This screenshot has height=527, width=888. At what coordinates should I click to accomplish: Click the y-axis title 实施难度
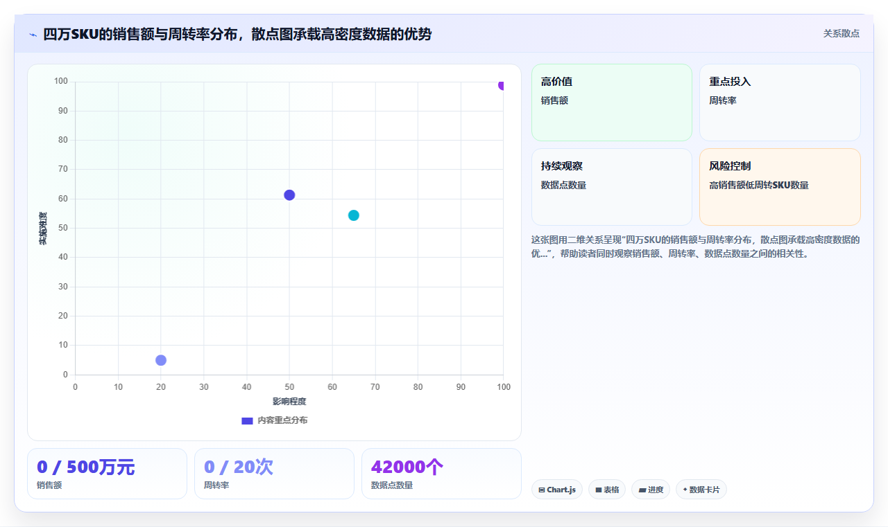43,229
